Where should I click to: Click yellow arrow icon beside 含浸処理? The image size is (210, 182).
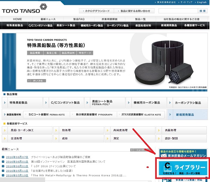[x=5, y=139]
